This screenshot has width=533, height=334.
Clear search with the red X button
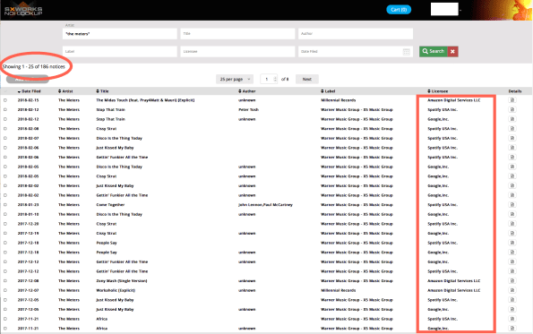coord(452,51)
